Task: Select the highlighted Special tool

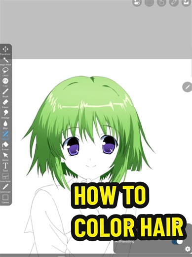Action: (x=5, y=135)
